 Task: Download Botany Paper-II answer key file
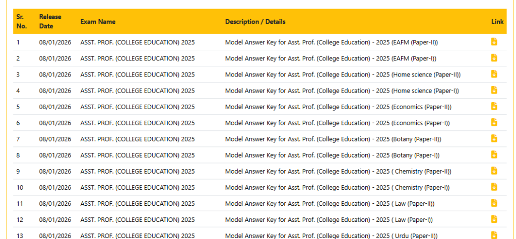point(494,138)
